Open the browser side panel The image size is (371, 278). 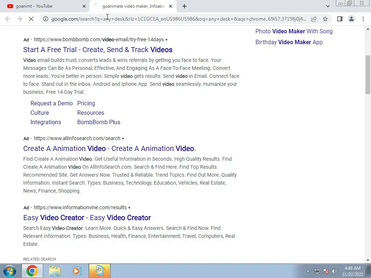(x=340, y=19)
